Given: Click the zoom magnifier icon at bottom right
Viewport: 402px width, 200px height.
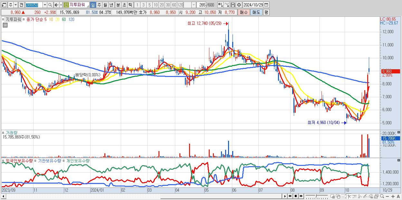Looking at the screenshot, I should click(x=382, y=196).
